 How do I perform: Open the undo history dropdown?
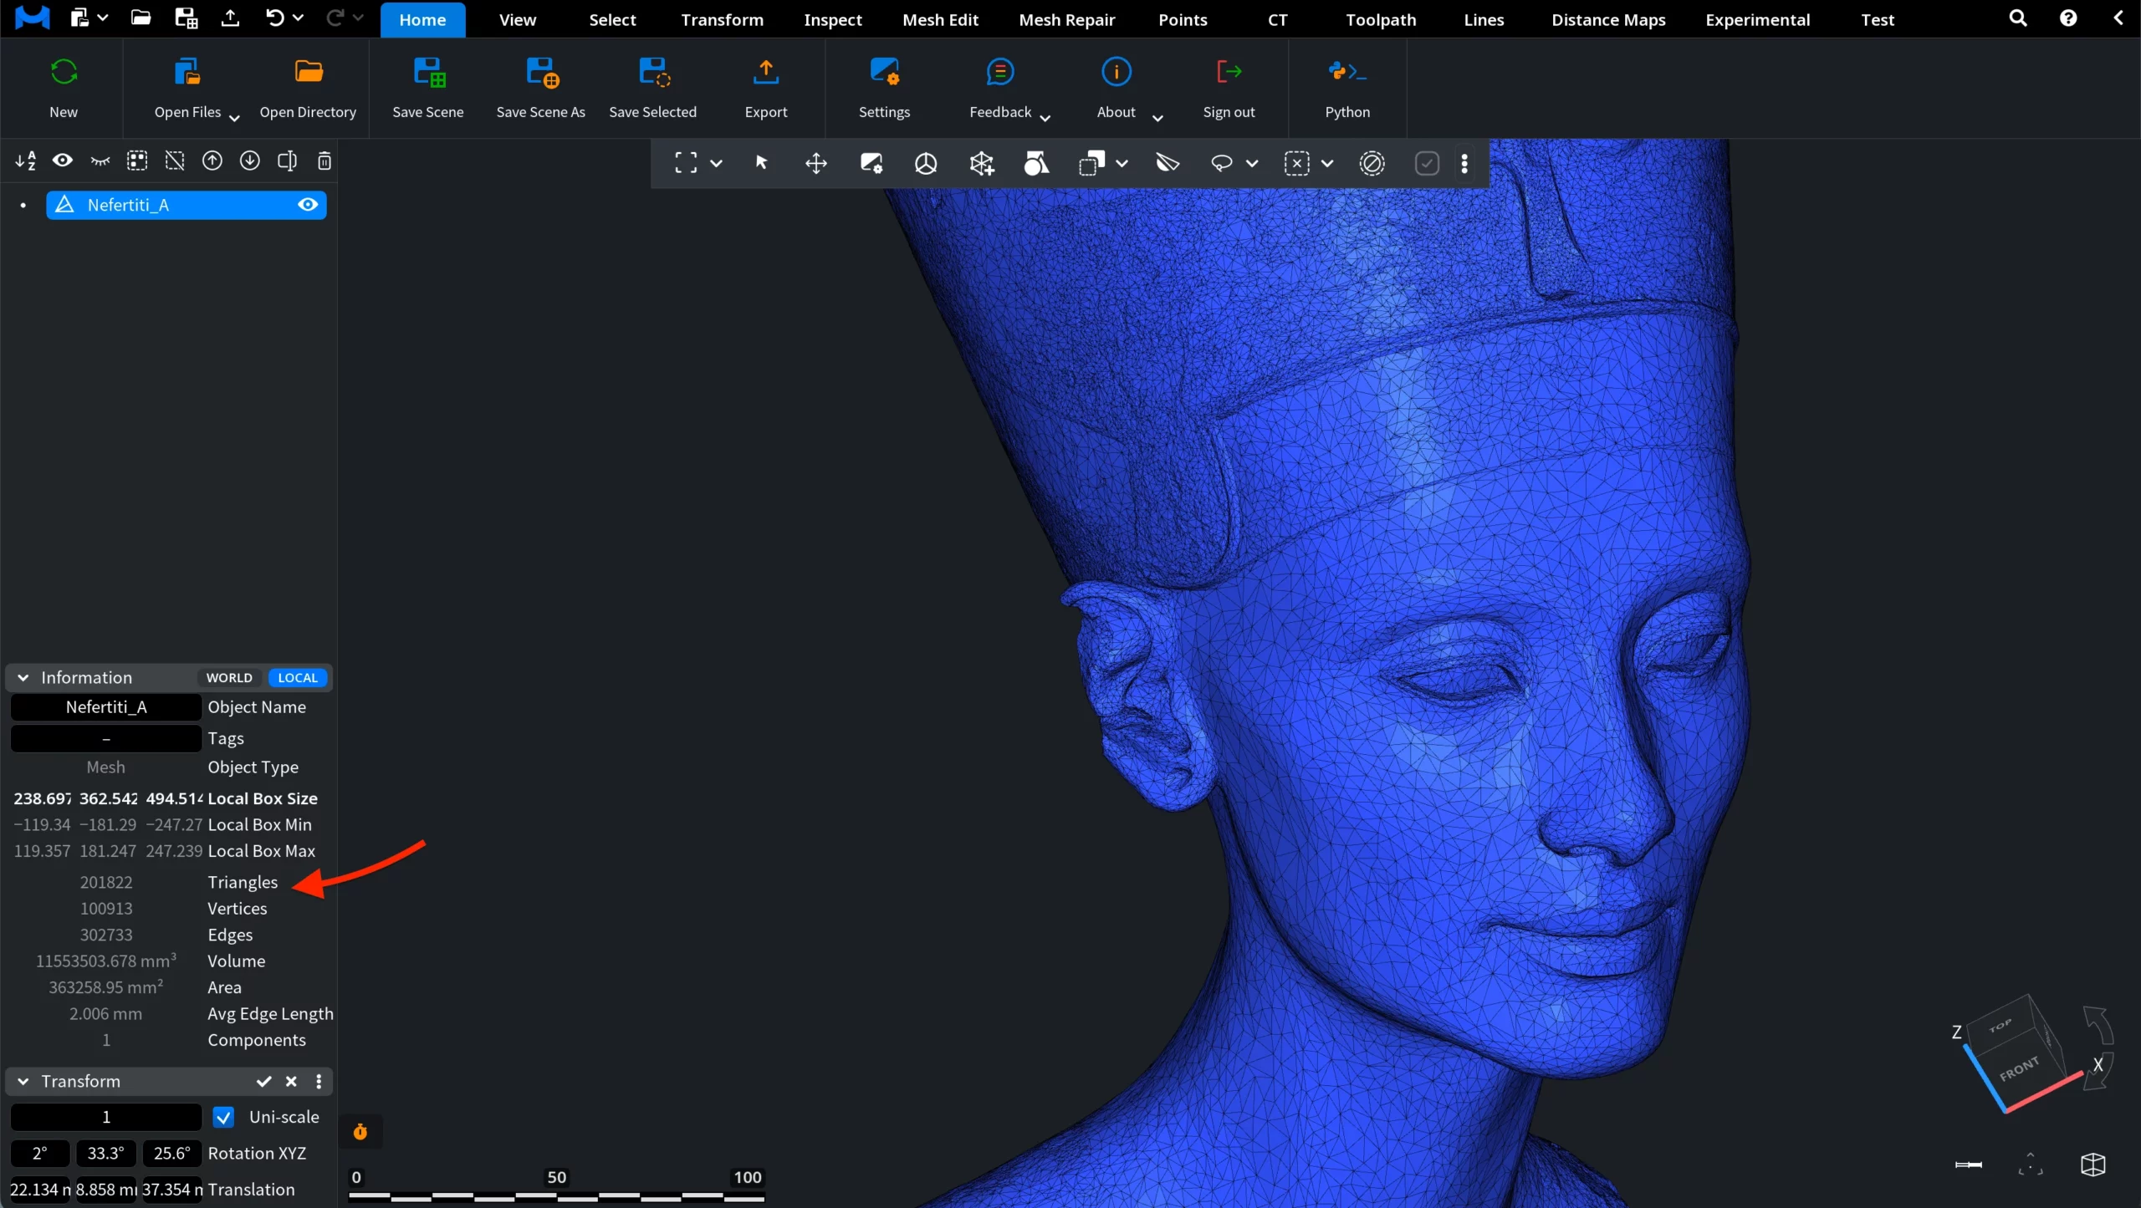pos(298,18)
